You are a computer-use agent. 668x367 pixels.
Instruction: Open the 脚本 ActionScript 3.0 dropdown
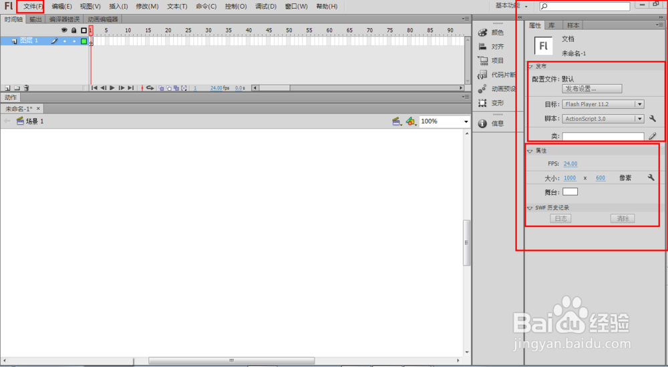(603, 119)
